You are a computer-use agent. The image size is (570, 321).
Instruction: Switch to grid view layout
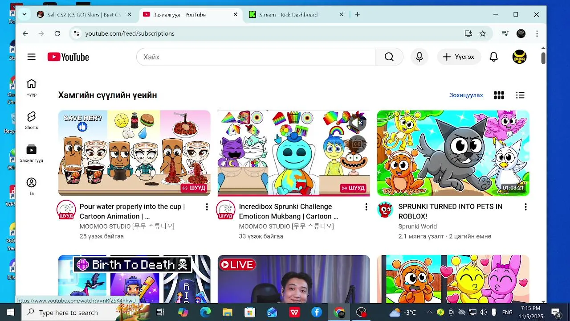click(x=499, y=95)
